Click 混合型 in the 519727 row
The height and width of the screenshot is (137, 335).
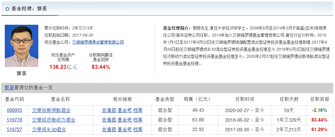tap(165, 130)
